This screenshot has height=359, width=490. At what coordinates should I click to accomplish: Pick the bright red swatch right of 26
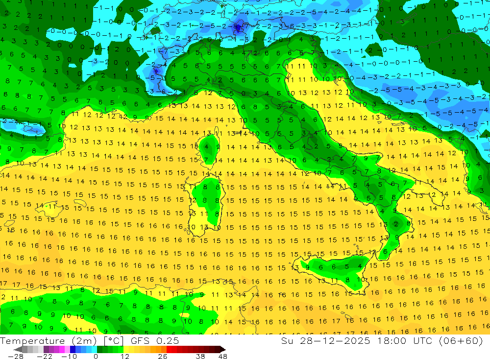(x=169, y=349)
